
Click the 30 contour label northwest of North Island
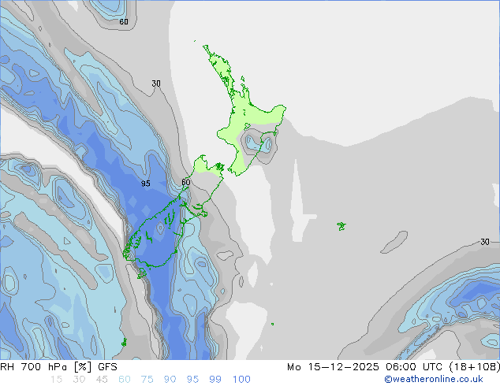[x=156, y=84]
